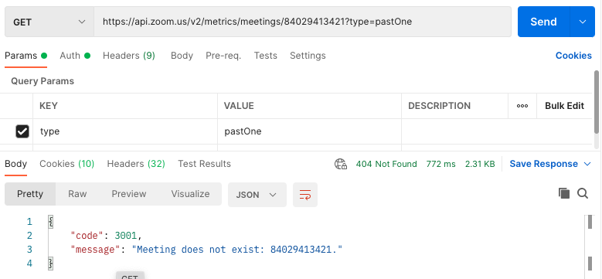Toggle the wrap lines icon
Image resolution: width=602 pixels, height=279 pixels.
pyautogui.click(x=305, y=195)
